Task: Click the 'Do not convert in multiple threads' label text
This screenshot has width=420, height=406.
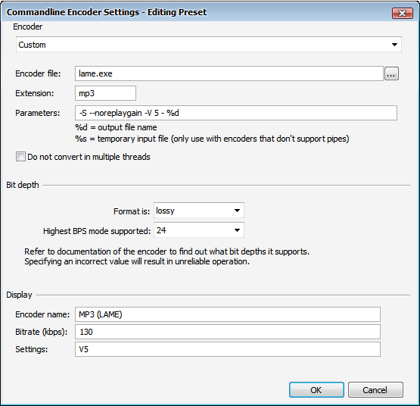Action: point(89,157)
